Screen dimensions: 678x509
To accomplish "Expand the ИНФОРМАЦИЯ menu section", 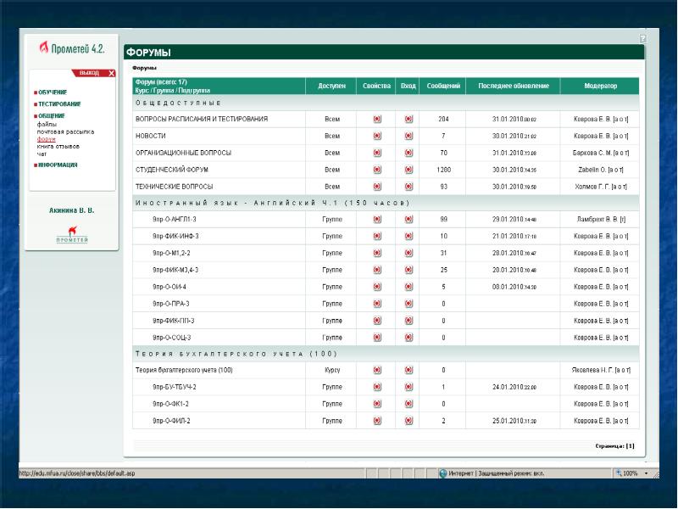I will [x=58, y=165].
